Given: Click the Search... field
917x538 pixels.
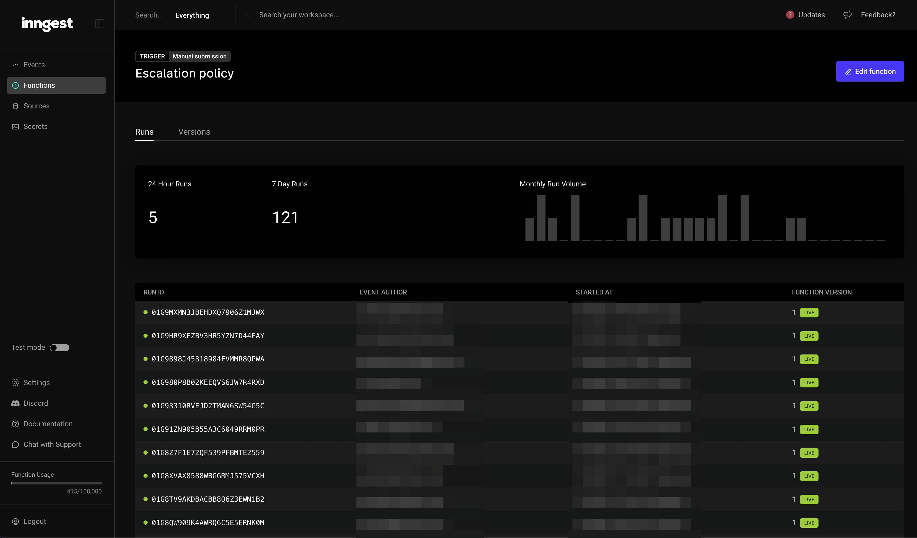Looking at the screenshot, I should 149,15.
